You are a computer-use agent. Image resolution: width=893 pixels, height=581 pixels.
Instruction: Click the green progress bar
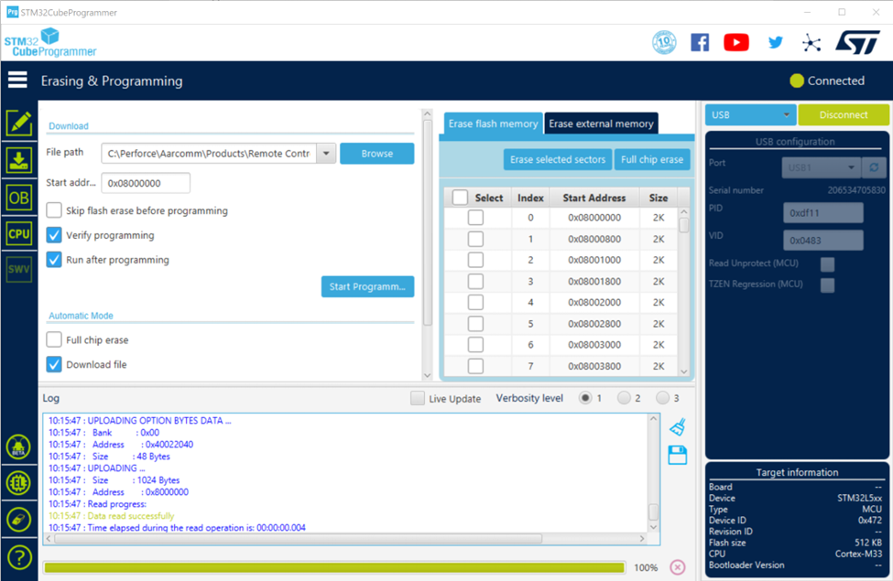[x=334, y=567]
